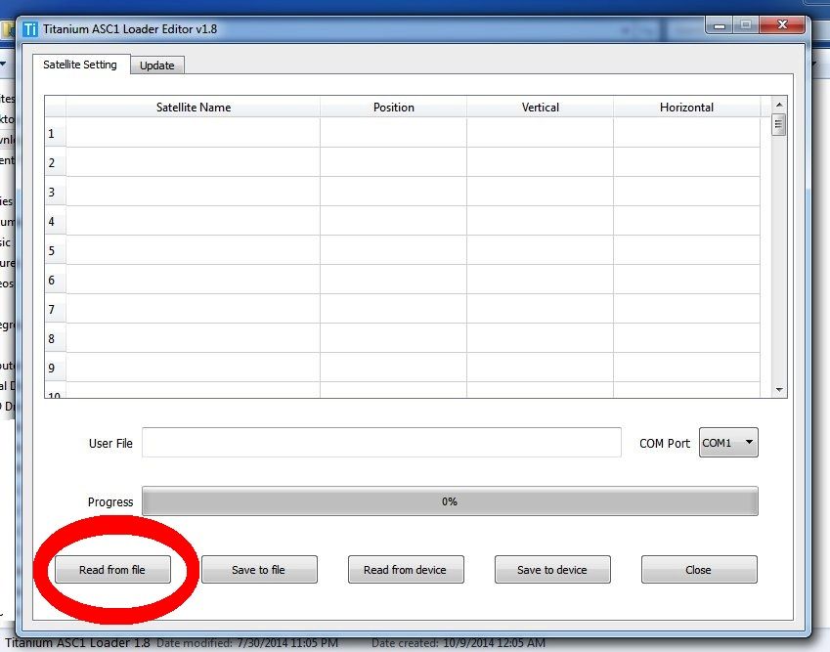
Task: Select row header 5 in the table
Action: 55,250
